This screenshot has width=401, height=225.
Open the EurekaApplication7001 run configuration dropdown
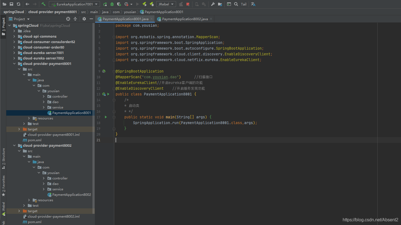tap(74, 4)
